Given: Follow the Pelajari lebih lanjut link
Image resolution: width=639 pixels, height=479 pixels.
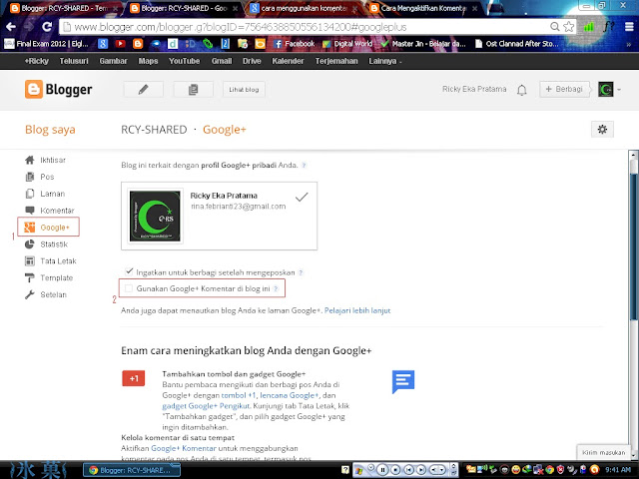Looking at the screenshot, I should 357,310.
